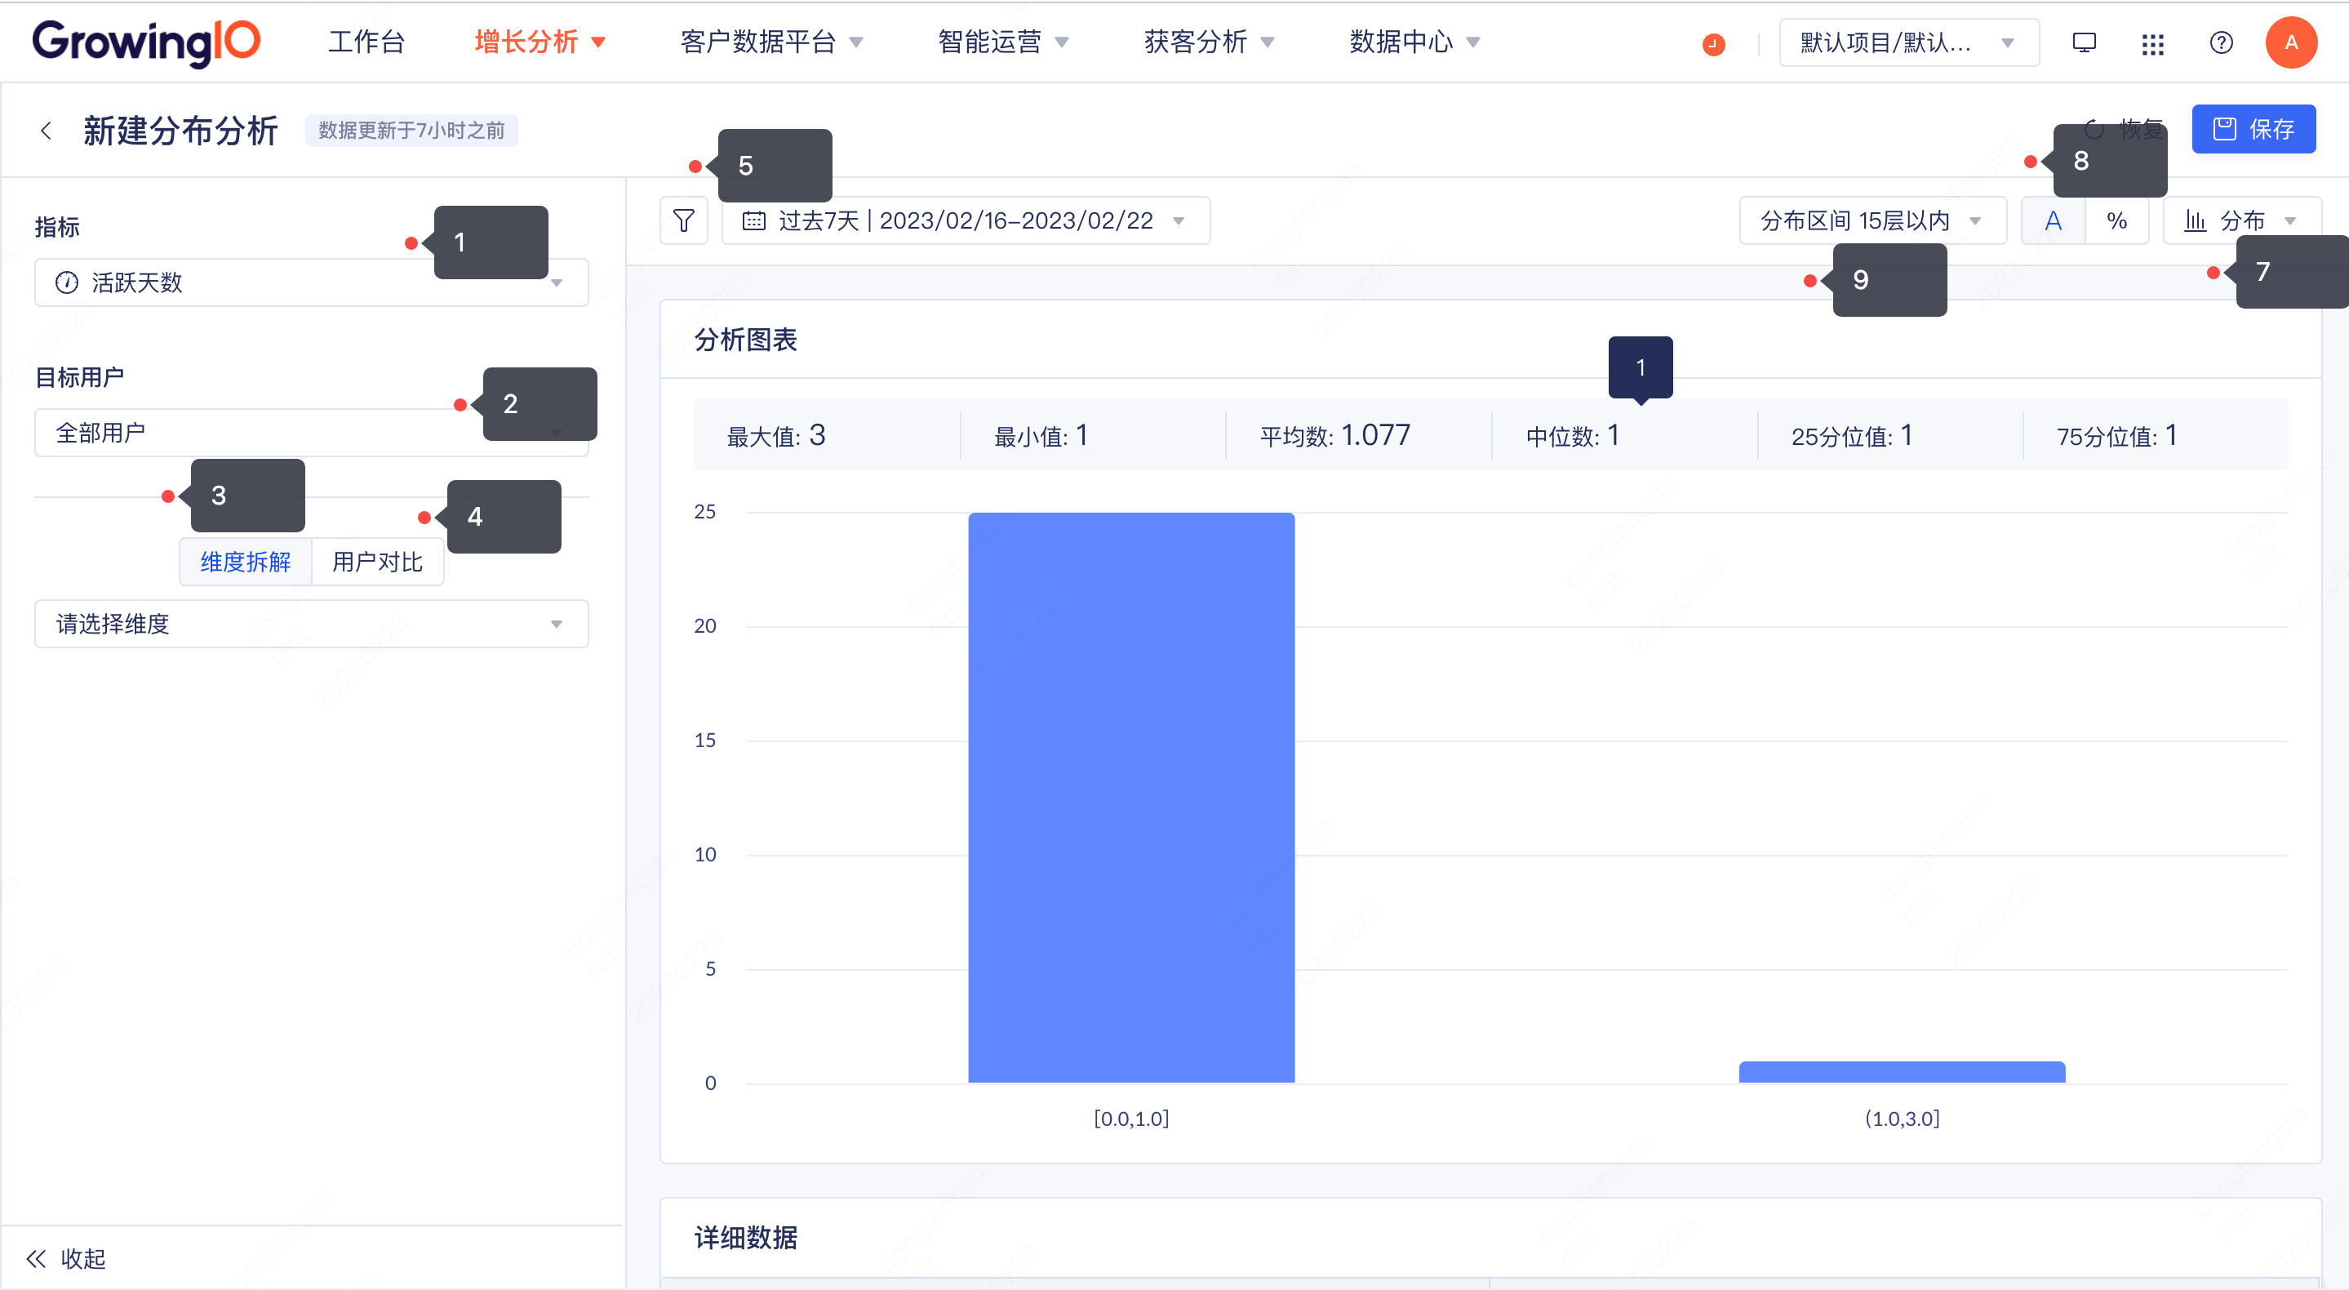Open the 请选择维度 dimension dropdown
The image size is (2349, 1290).
[x=312, y=623]
